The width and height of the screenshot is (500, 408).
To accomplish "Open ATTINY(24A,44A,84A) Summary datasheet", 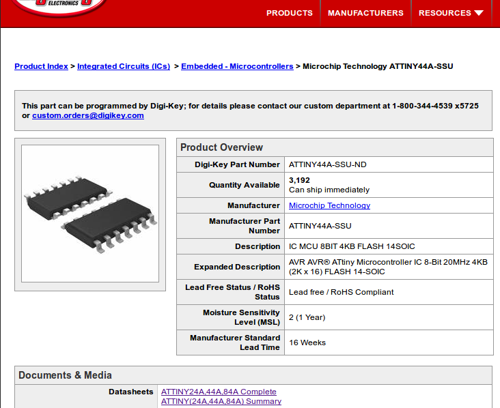I will [221, 401].
